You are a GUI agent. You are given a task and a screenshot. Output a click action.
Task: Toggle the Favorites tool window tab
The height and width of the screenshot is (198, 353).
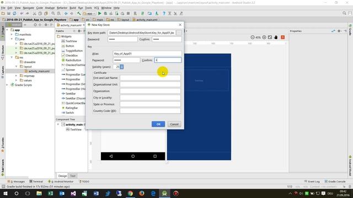(x=2, y=145)
